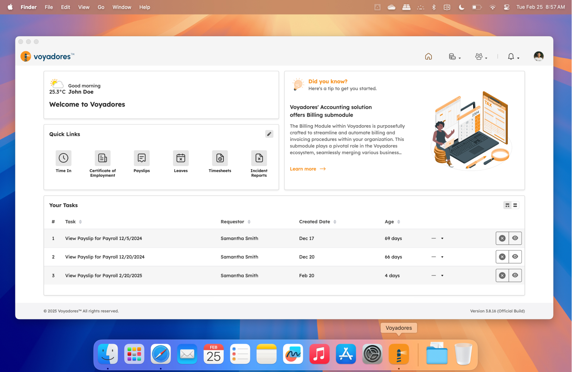Image resolution: width=572 pixels, height=372 pixels.
Task: Open the Edit menu
Action: point(65,7)
